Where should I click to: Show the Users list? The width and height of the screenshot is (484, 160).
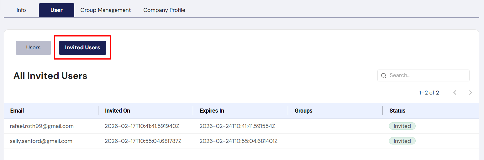(33, 48)
